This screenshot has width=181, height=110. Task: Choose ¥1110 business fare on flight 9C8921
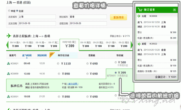tap(58, 64)
